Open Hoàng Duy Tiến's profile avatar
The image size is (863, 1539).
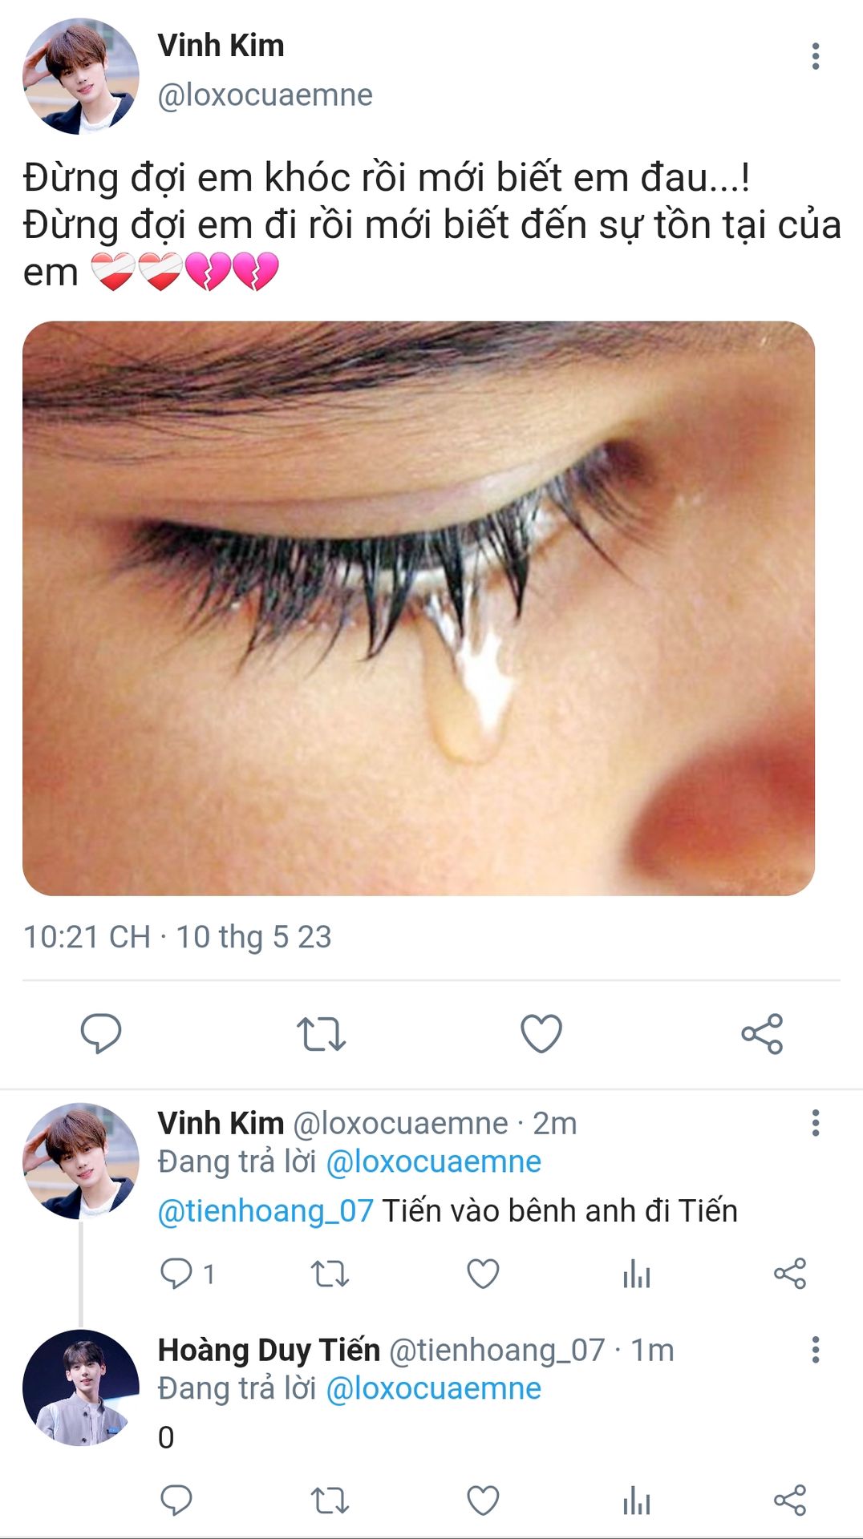[x=80, y=1388]
